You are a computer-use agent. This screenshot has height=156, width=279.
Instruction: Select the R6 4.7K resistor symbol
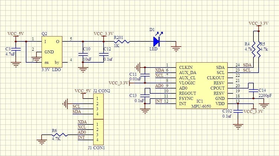click(60, 135)
